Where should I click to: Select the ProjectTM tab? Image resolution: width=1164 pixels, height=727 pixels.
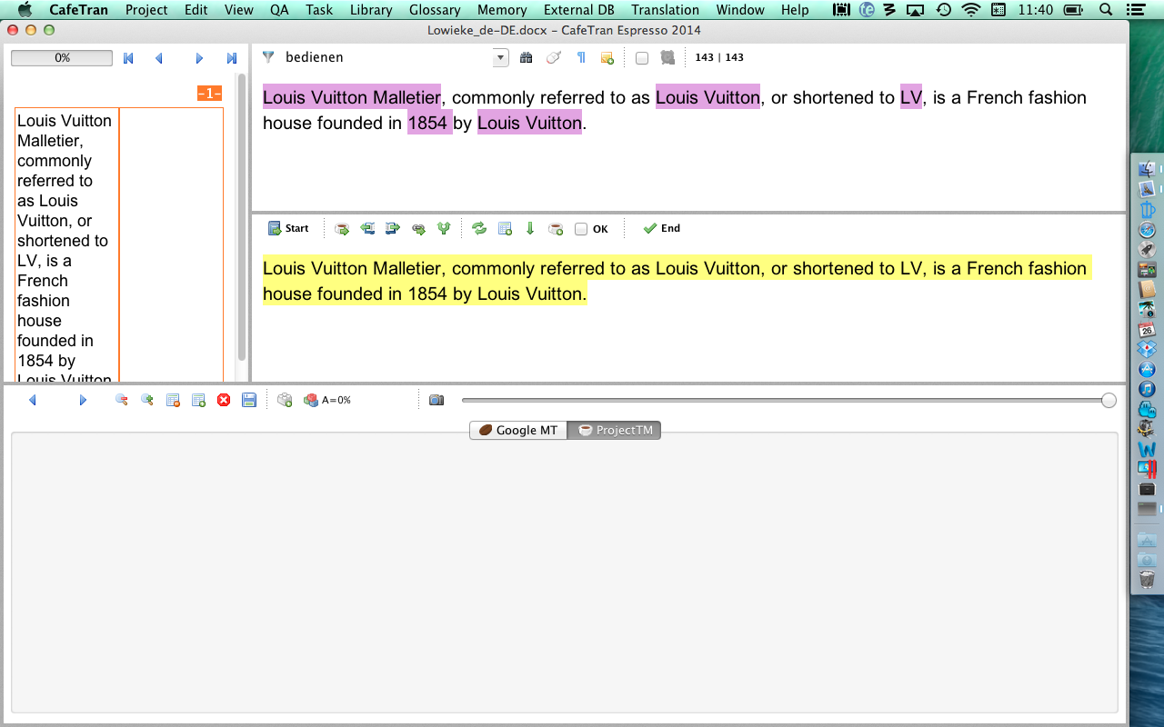point(615,430)
